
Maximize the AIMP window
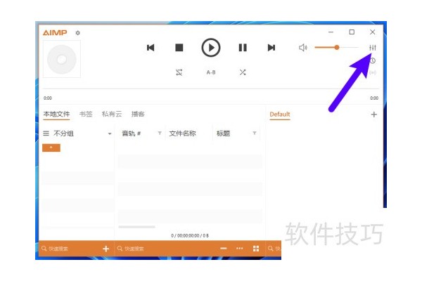[352, 32]
